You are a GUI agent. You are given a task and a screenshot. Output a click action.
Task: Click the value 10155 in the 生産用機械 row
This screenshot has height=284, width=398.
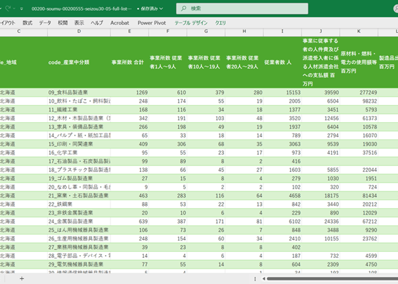coord(320,239)
